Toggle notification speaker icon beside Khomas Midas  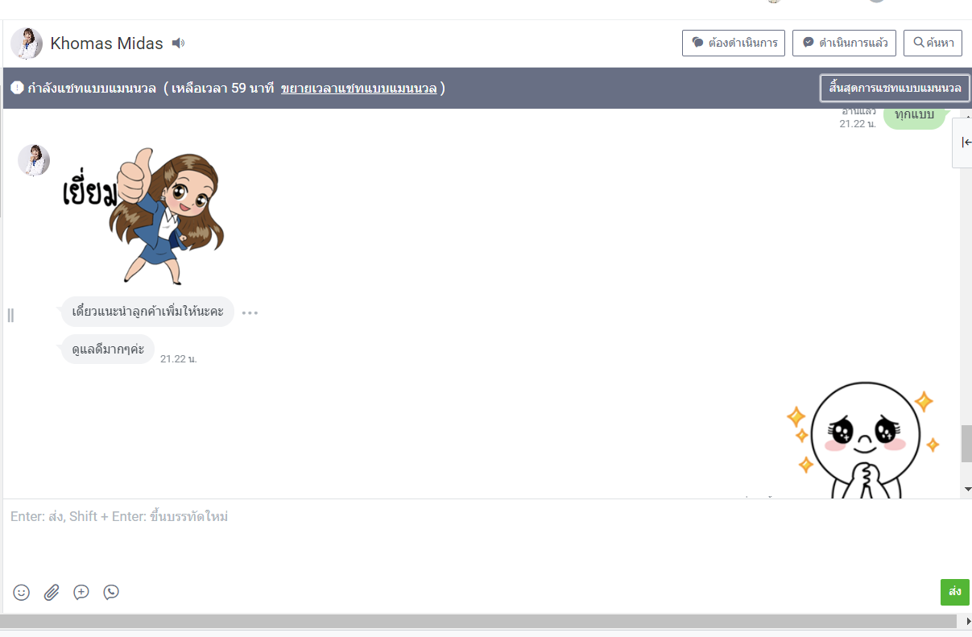178,43
